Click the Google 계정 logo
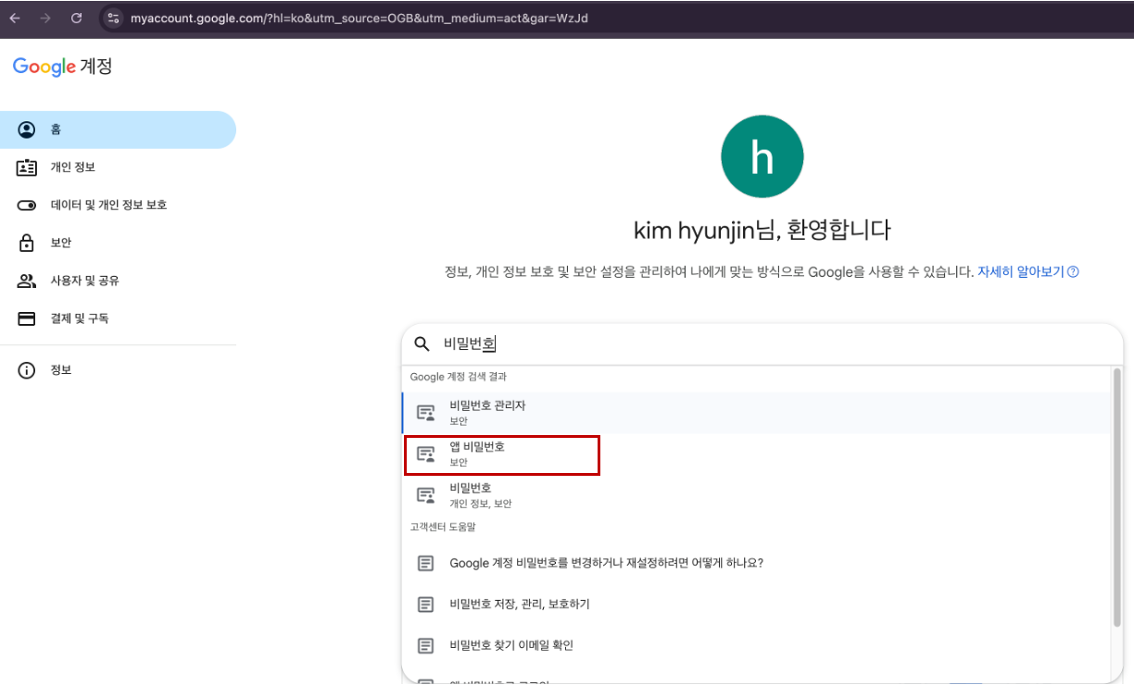 tap(63, 67)
